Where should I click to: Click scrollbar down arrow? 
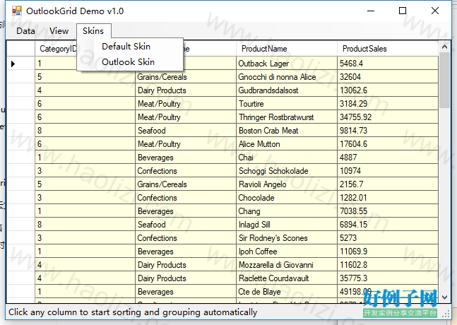coord(444,297)
